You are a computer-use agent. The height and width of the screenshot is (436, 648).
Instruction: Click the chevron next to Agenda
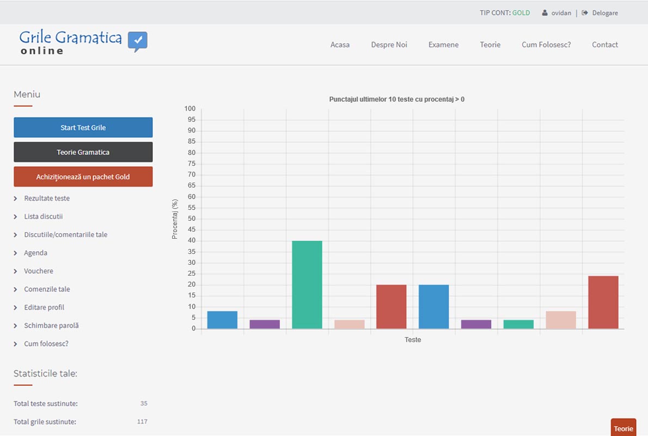[16, 253]
